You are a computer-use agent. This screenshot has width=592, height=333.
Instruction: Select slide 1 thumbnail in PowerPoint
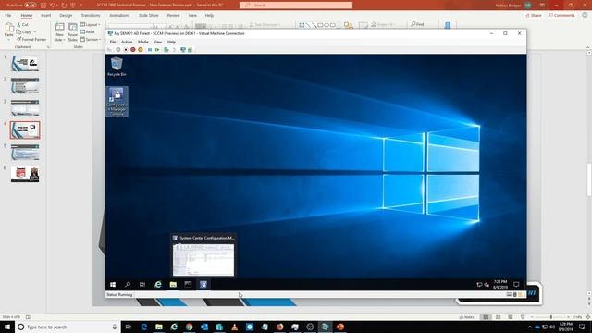click(x=25, y=64)
